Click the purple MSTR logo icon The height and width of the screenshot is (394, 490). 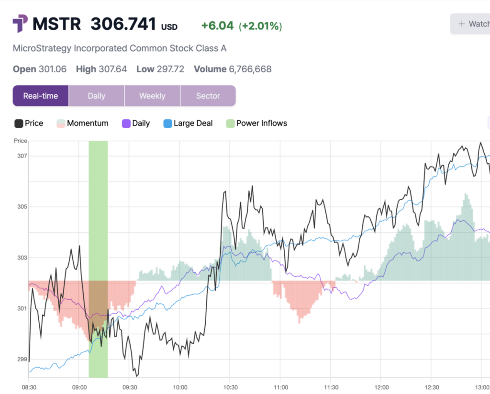20,24
